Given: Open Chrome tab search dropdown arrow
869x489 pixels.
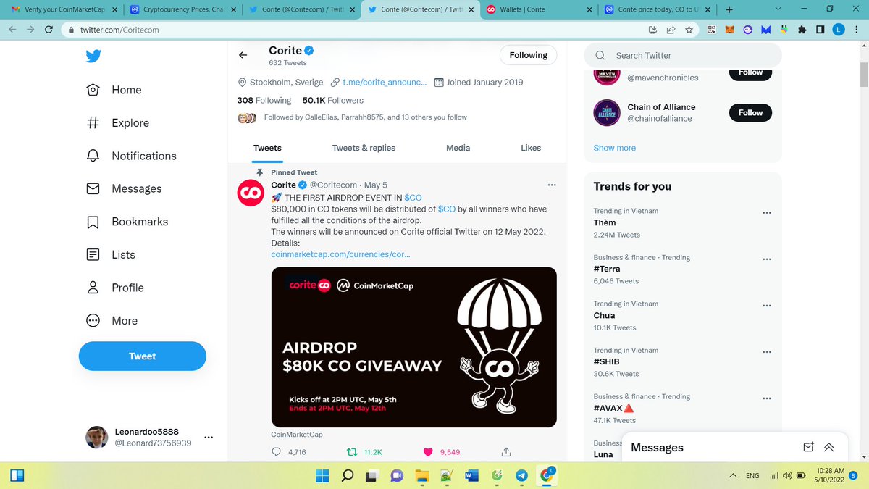Looking at the screenshot, I should click(x=778, y=9).
